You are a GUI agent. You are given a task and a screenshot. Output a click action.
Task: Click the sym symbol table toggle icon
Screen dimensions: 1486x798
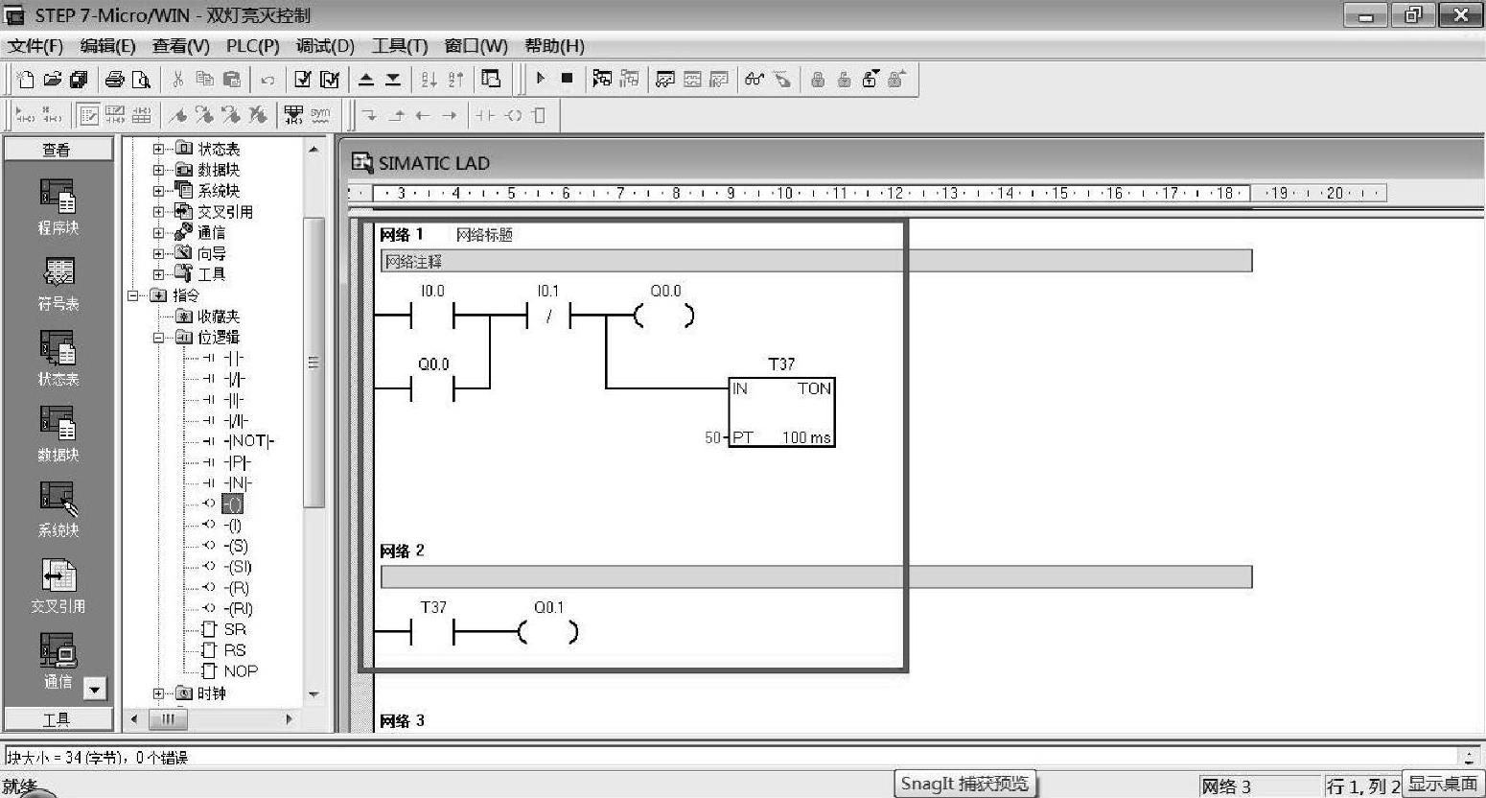320,116
